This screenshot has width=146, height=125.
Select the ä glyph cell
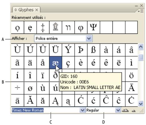[x=30, y=63]
